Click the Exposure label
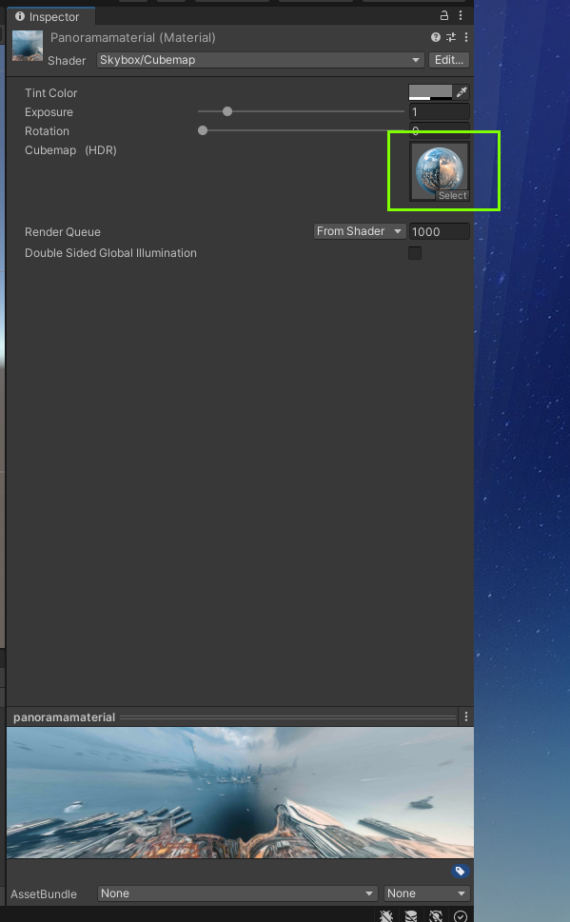This screenshot has height=922, width=570. tap(49, 111)
